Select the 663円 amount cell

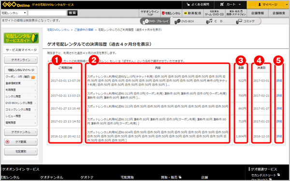click(x=242, y=109)
